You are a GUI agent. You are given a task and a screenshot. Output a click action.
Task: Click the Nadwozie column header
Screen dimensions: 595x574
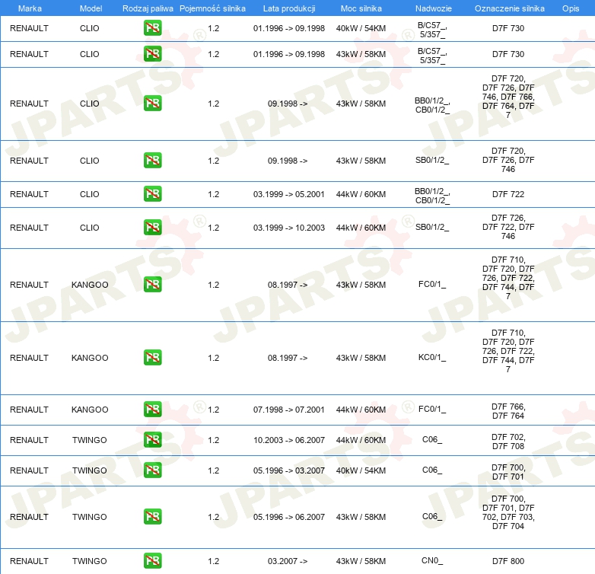(434, 8)
